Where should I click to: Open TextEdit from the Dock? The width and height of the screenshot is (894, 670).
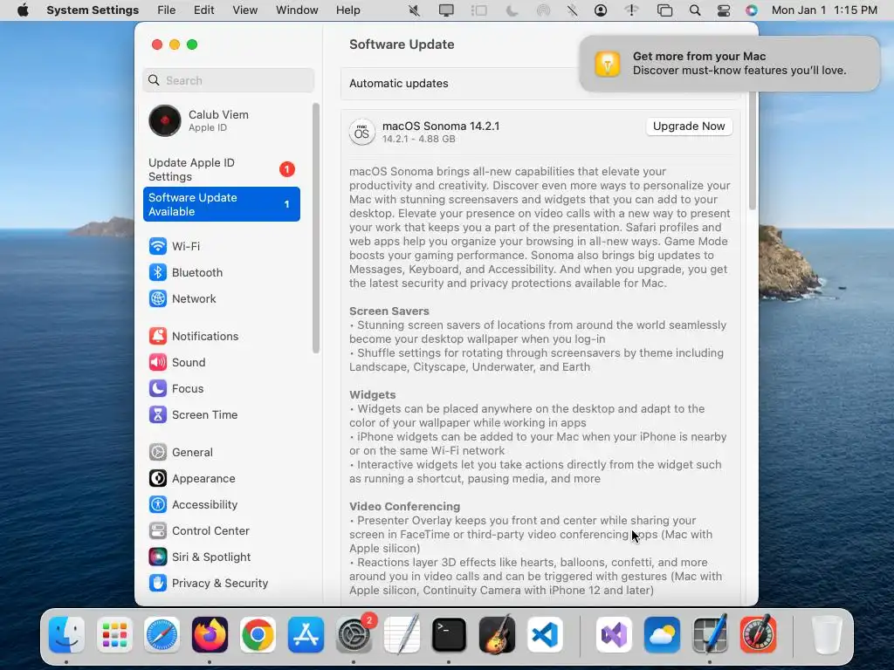pos(402,635)
